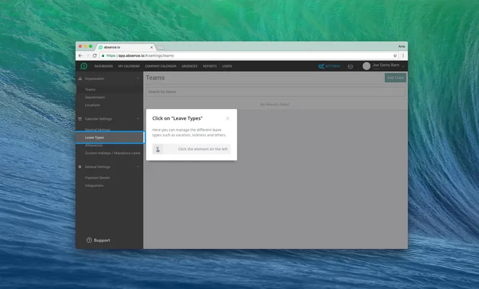This screenshot has height=289, width=479.
Task: Open Custom Holidays / Mandatory Leave
Action: (x=113, y=153)
